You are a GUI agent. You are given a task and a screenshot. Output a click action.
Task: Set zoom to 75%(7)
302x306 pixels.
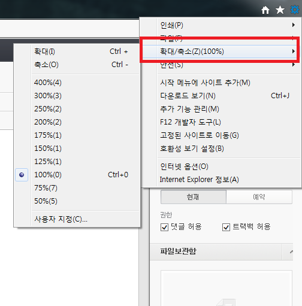coord(77,188)
